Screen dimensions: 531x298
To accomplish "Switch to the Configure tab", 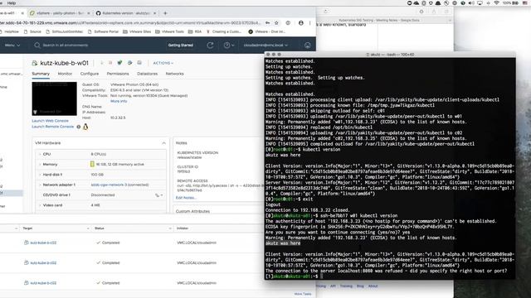I will [90, 74].
